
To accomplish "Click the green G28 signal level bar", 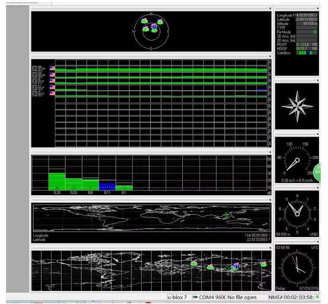I will [x=57, y=182].
